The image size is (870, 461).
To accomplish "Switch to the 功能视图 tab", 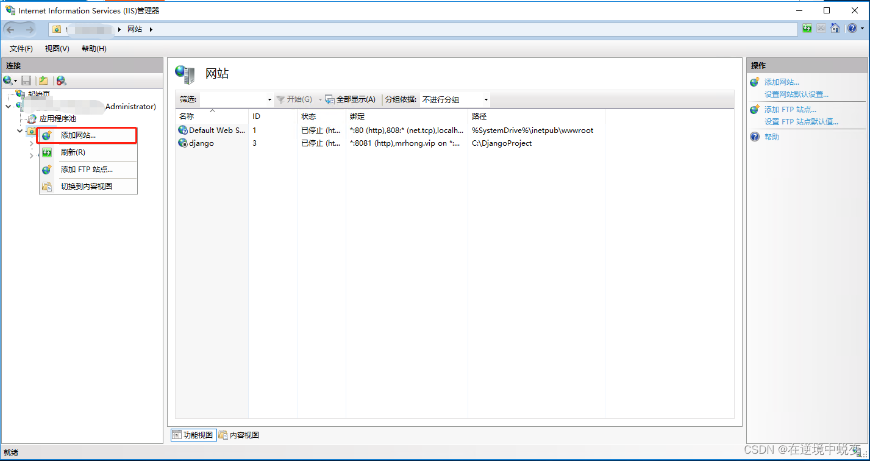I will [x=193, y=435].
